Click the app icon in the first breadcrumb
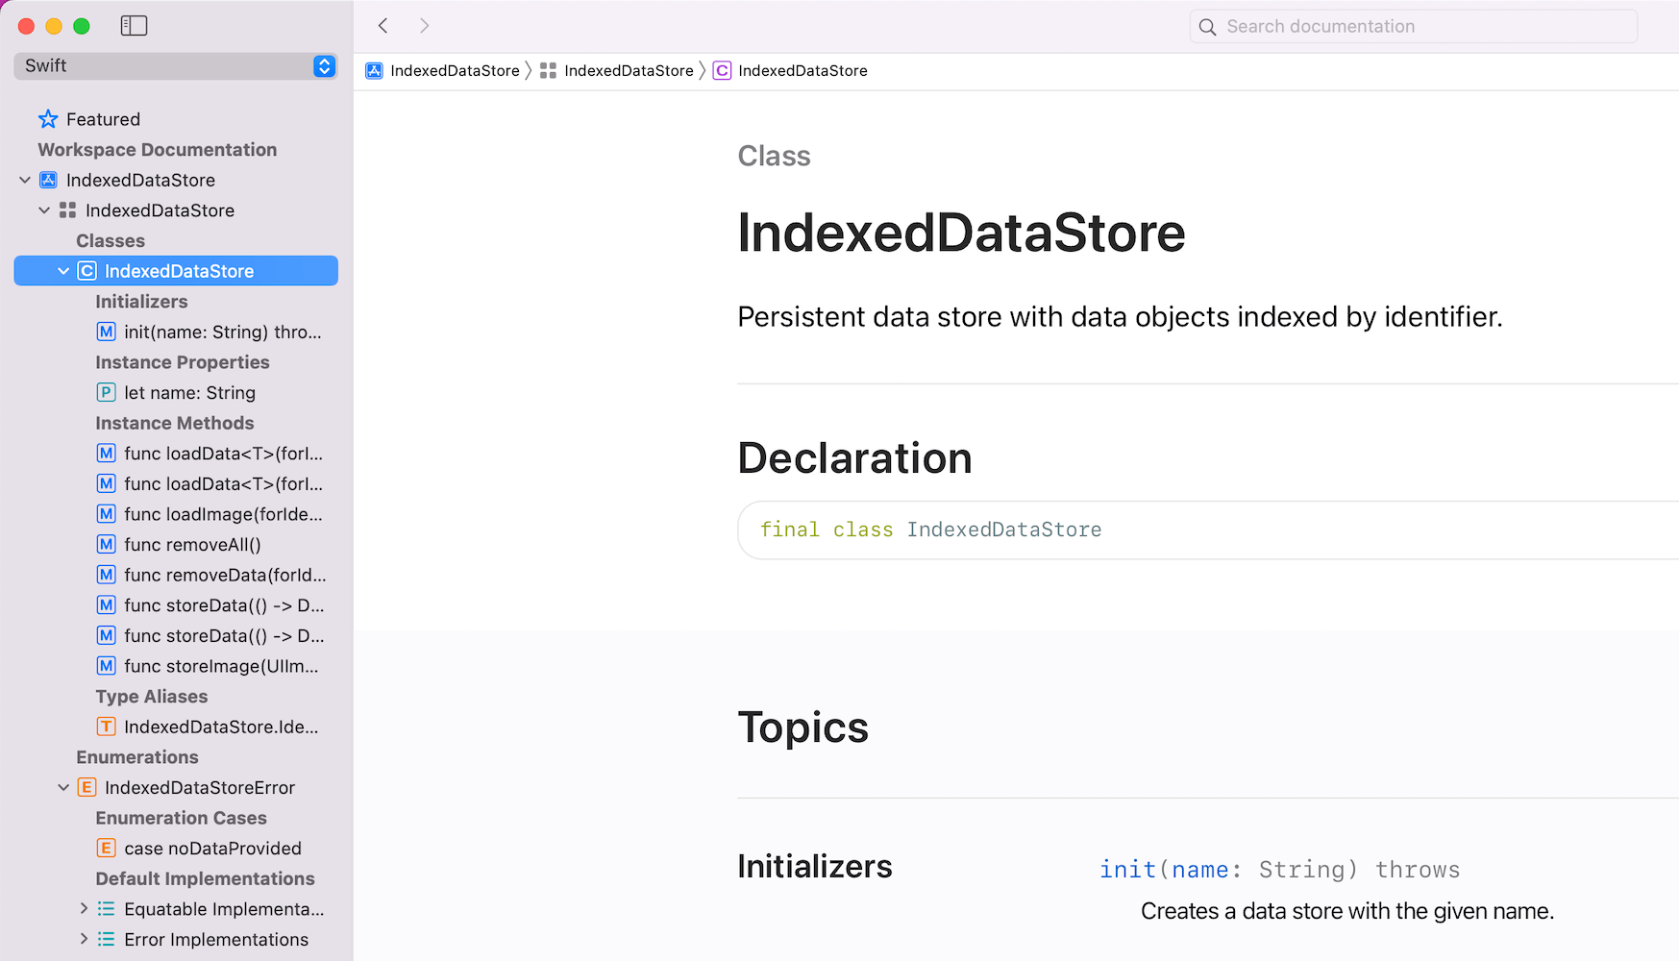The height and width of the screenshot is (961, 1679). click(373, 70)
